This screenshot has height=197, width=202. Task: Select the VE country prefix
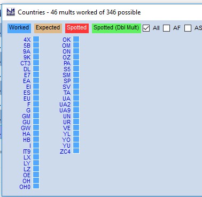(x=67, y=128)
